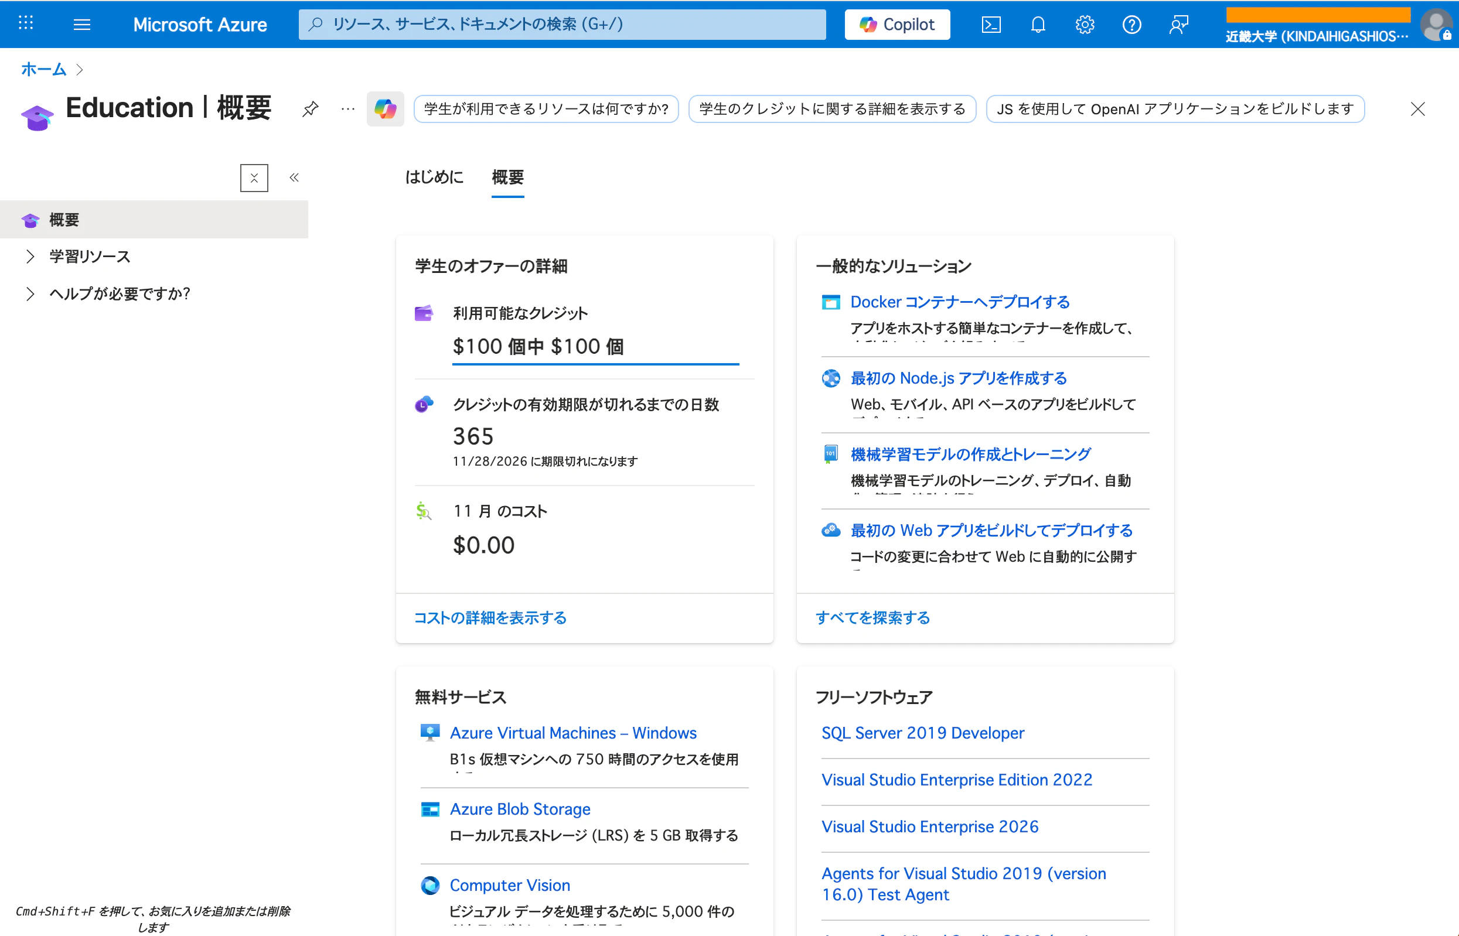
Task: Click the machine learning model icon
Action: click(x=830, y=454)
